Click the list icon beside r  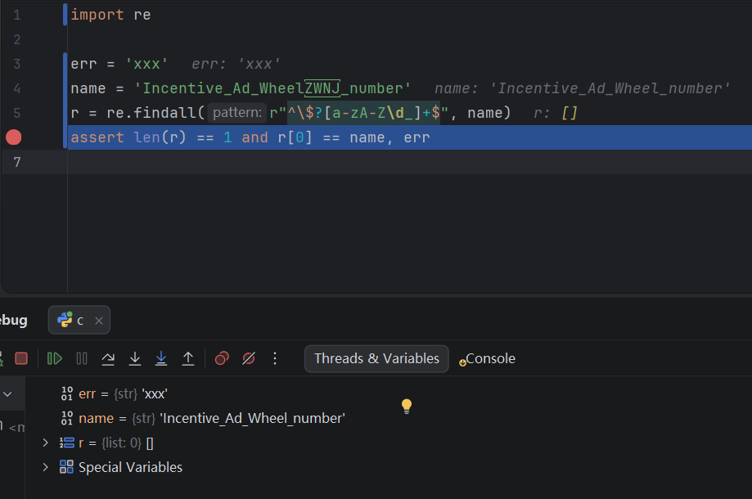pyautogui.click(x=66, y=443)
